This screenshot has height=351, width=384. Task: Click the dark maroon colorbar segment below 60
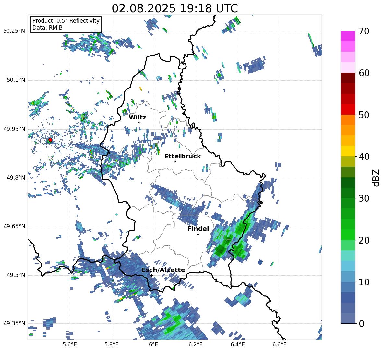348,78
